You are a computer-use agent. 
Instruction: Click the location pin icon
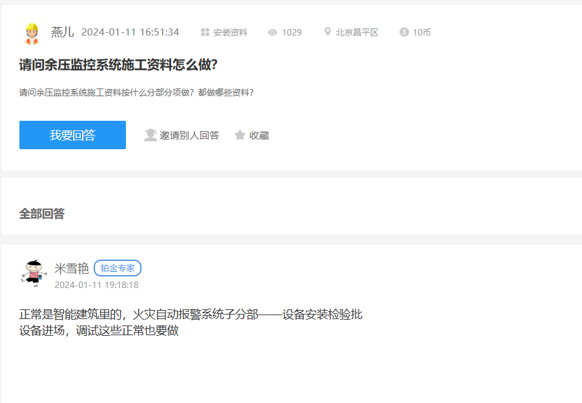pyautogui.click(x=327, y=32)
